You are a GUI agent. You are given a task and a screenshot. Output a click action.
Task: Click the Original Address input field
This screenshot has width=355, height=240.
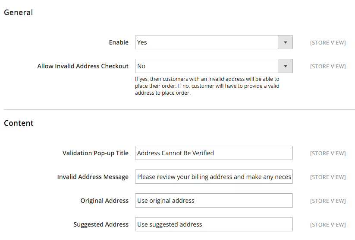[x=214, y=201]
